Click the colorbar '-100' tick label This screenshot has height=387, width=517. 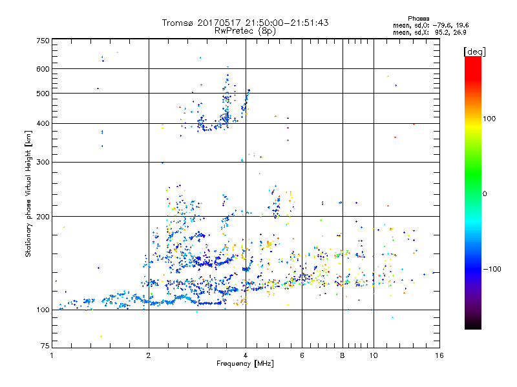point(492,269)
